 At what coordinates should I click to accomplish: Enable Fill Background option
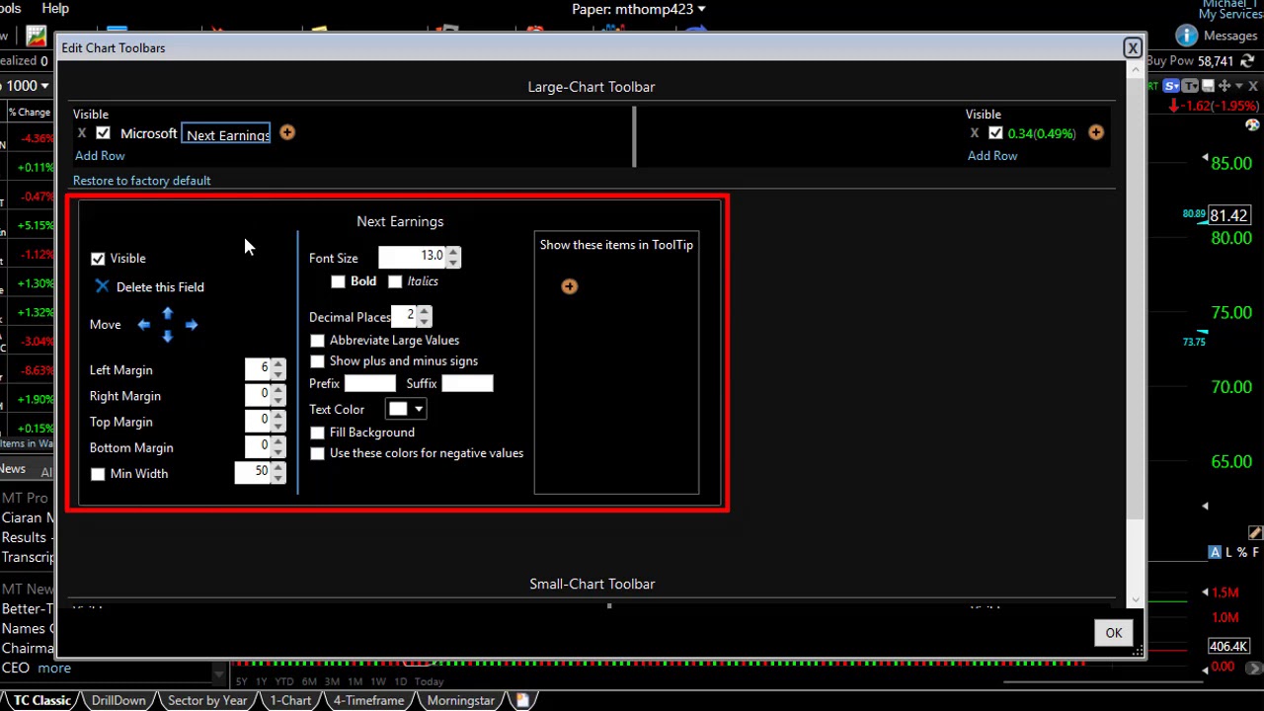pyautogui.click(x=317, y=433)
